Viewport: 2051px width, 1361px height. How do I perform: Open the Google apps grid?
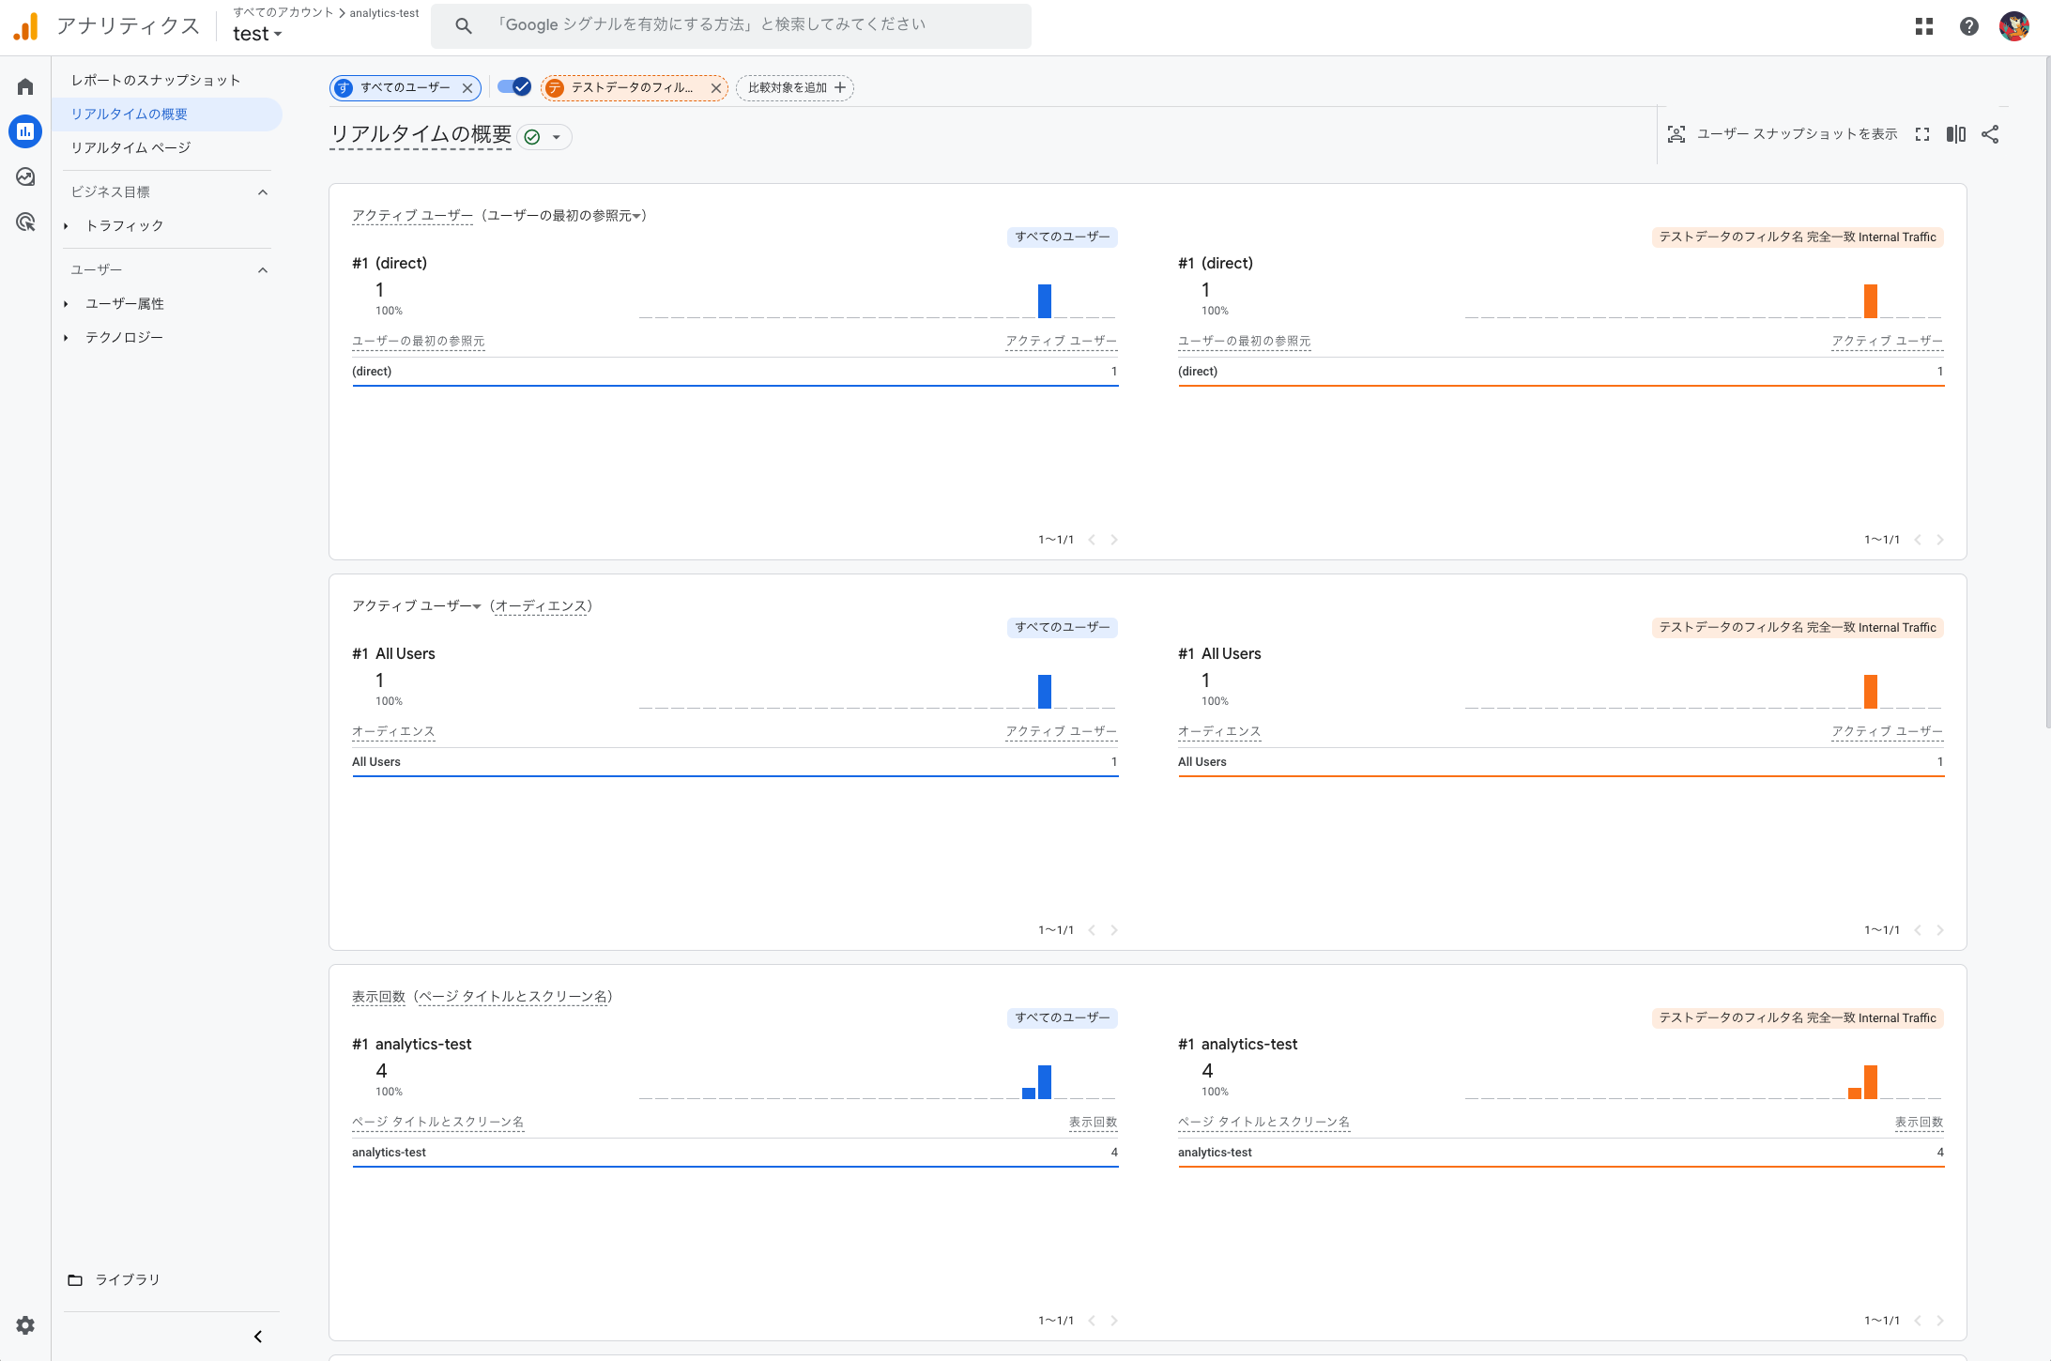[1924, 25]
